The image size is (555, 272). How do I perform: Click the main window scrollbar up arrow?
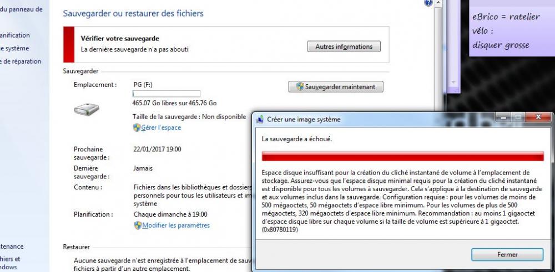tap(438, 3)
